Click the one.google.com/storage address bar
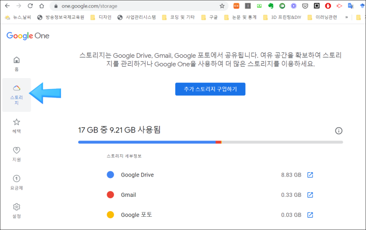 [139, 6]
